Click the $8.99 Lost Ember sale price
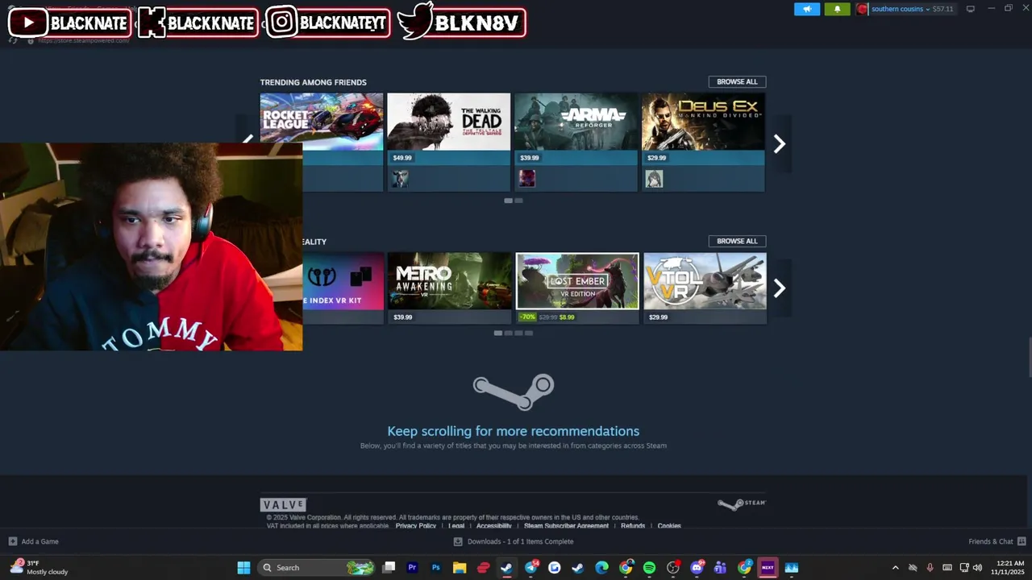The image size is (1032, 580). coord(567,317)
